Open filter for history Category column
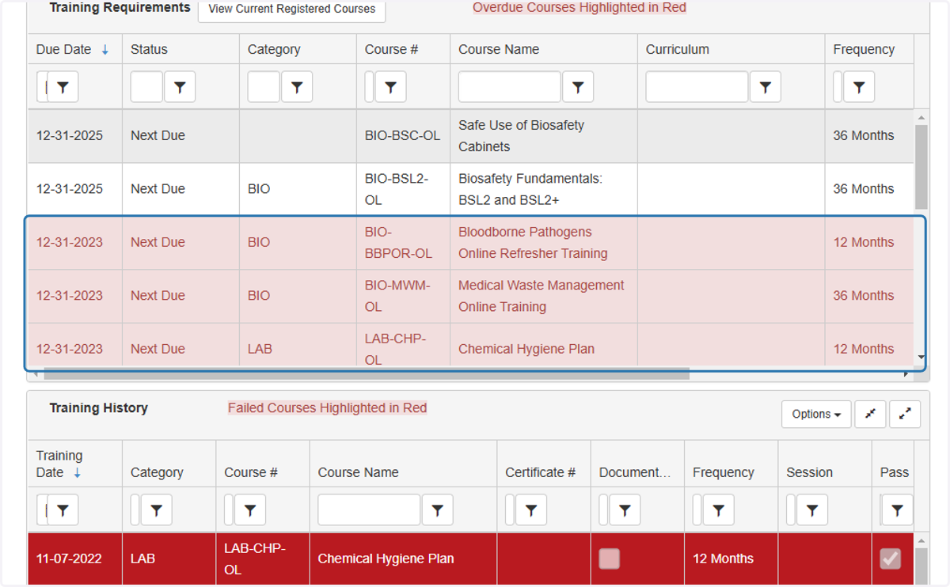The width and height of the screenshot is (950, 587). point(156,510)
